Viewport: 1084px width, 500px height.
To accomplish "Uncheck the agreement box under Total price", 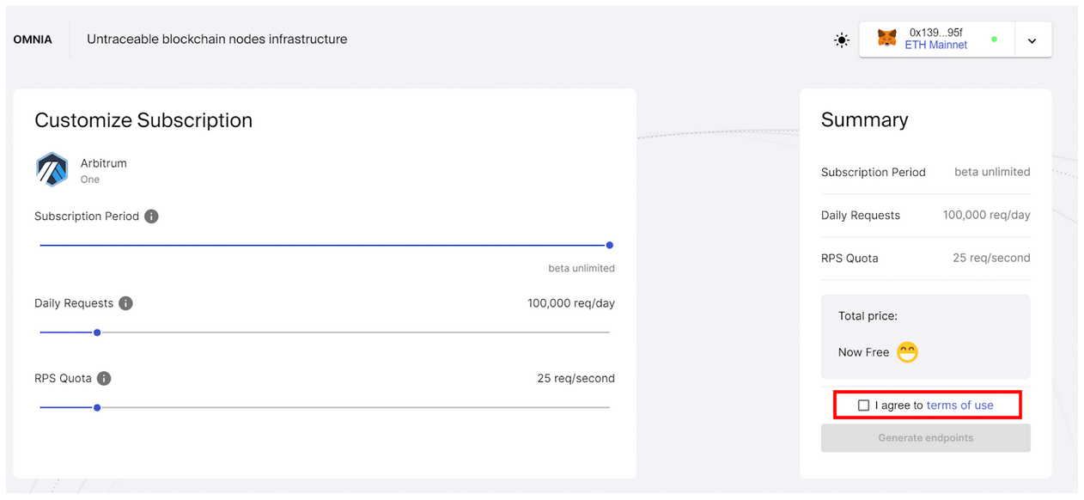I will [863, 404].
